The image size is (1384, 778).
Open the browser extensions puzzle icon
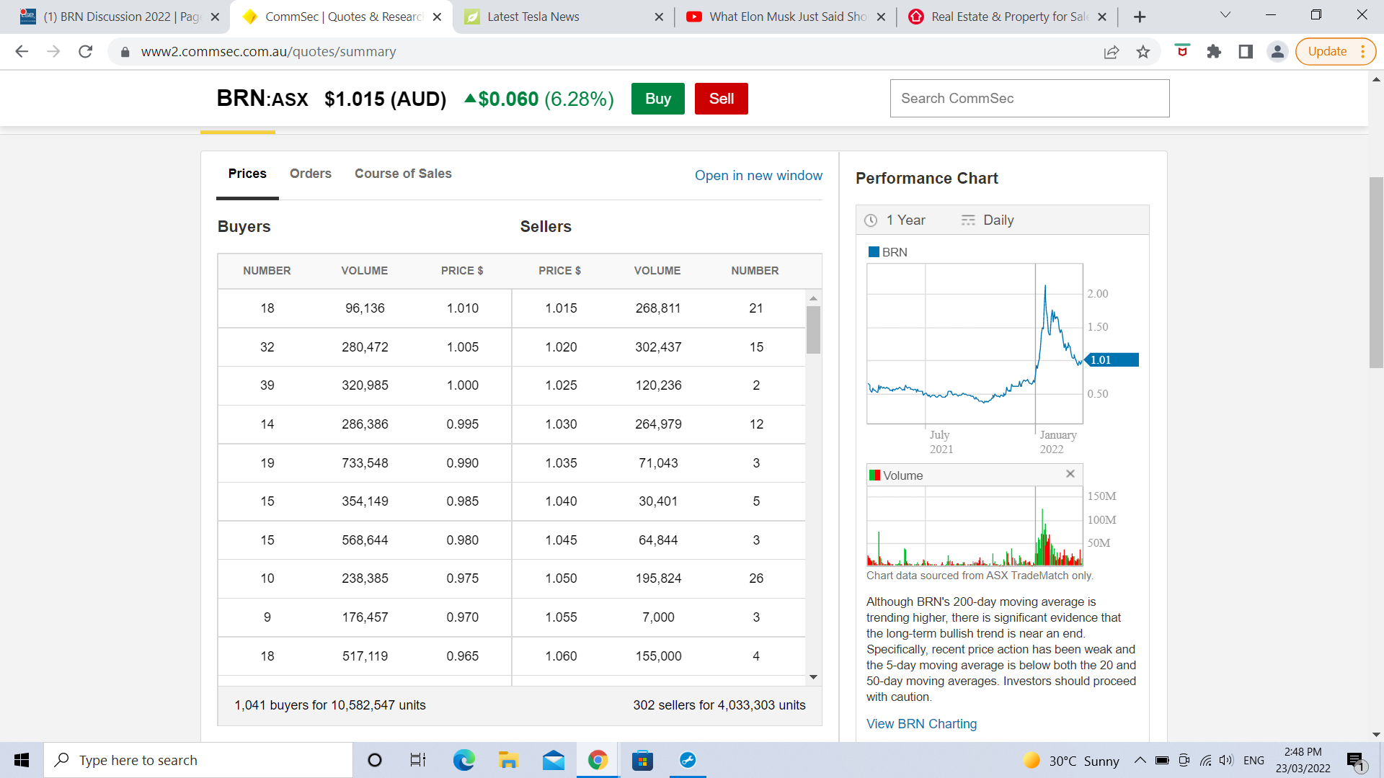coord(1214,52)
